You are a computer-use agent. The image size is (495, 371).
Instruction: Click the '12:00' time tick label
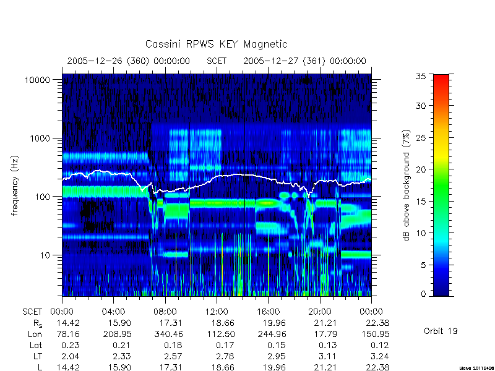click(217, 312)
